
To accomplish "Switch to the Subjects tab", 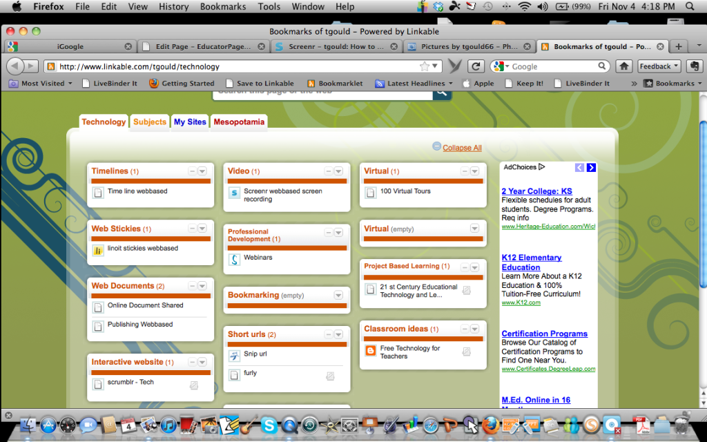I will 150,122.
